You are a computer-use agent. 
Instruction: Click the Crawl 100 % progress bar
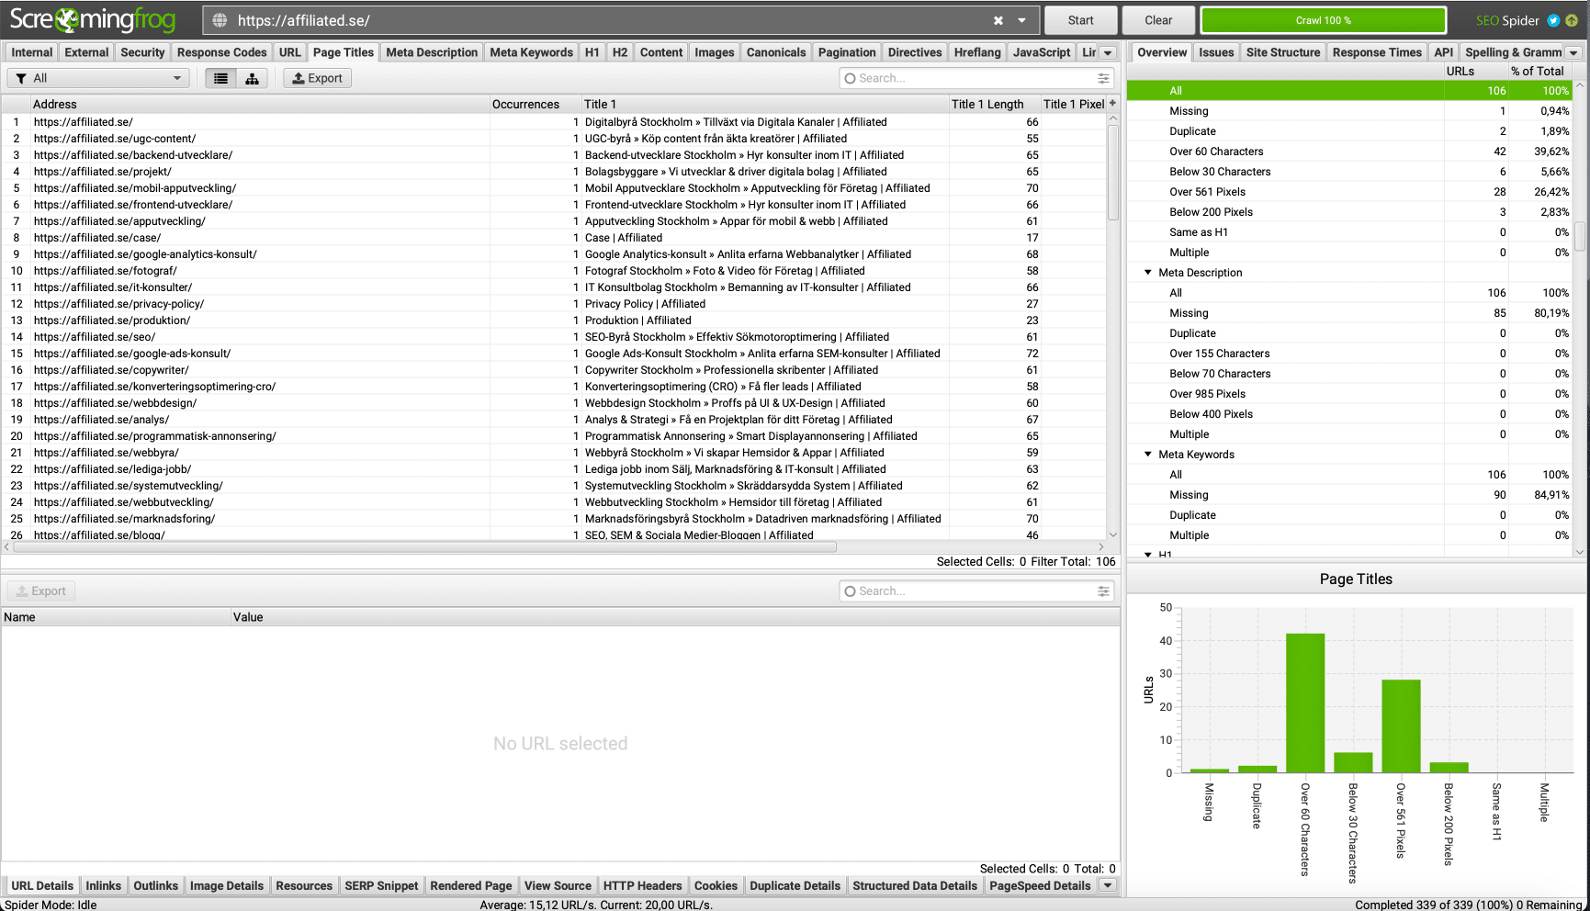point(1323,20)
